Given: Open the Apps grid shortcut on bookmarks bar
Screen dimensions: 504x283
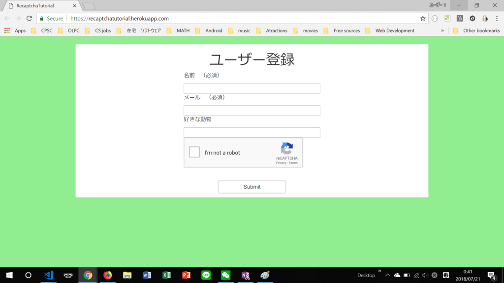Looking at the screenshot, I should 7,30.
